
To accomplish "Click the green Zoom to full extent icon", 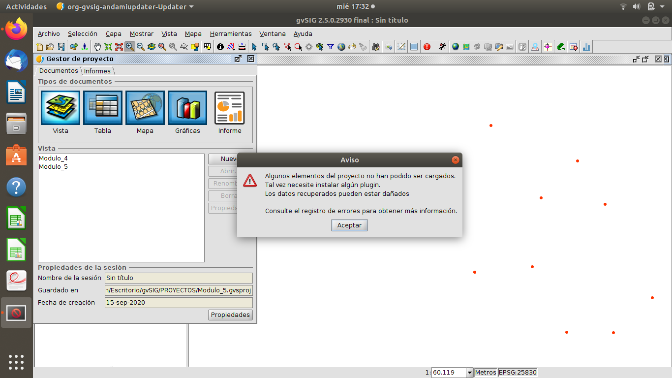I will tap(108, 47).
